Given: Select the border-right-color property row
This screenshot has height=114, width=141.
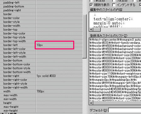Looking at the screenshot, I should point(41,80).
